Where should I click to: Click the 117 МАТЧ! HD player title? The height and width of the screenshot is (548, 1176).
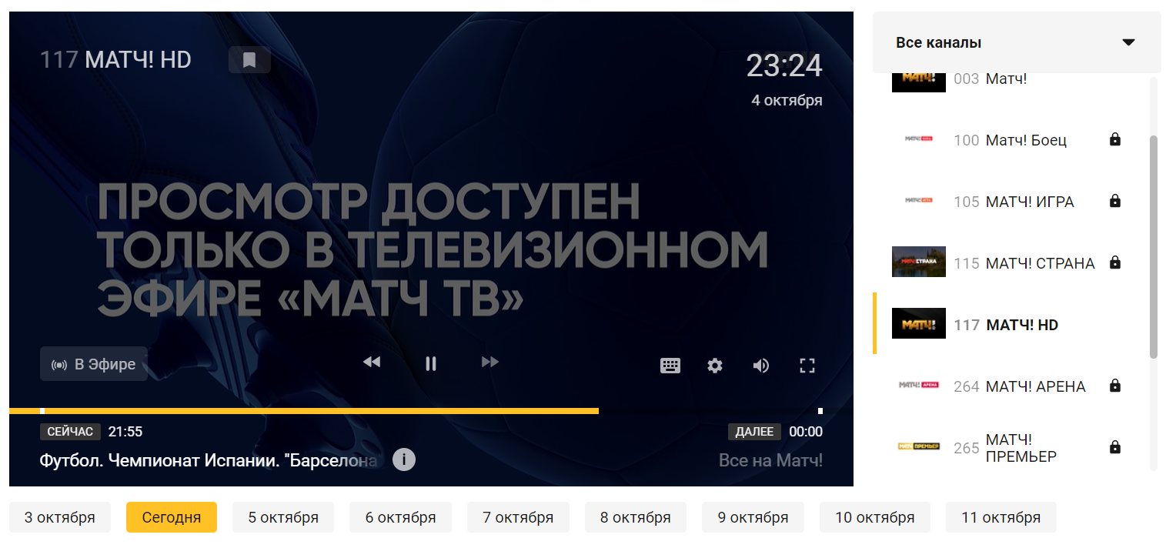pos(115,60)
